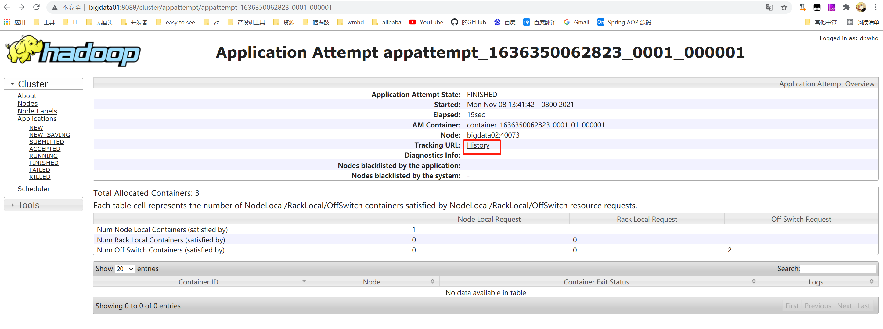Viewport: 883px width, 329px height.
Task: Open the 开发者 bookmark folder
Action: point(134,22)
